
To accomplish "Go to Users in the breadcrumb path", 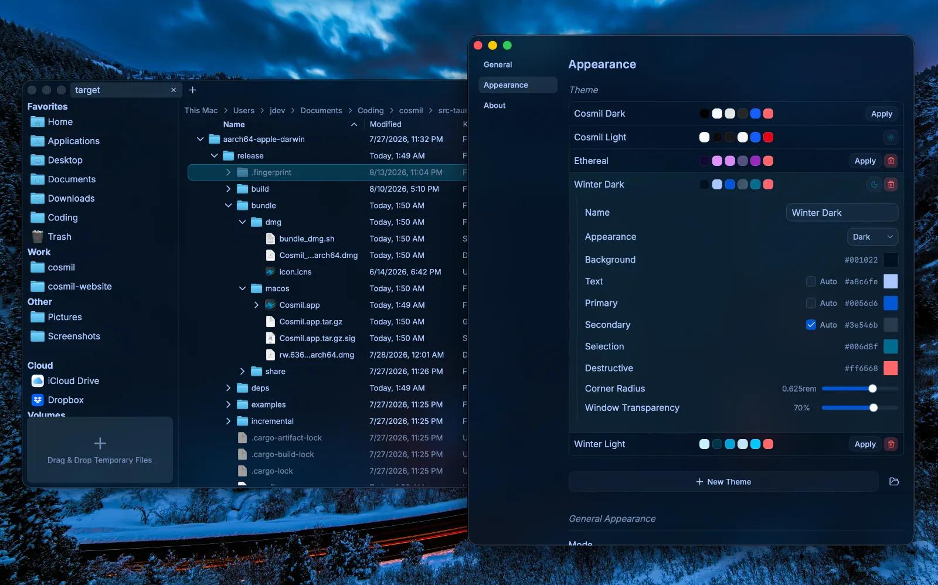I will pyautogui.click(x=244, y=110).
